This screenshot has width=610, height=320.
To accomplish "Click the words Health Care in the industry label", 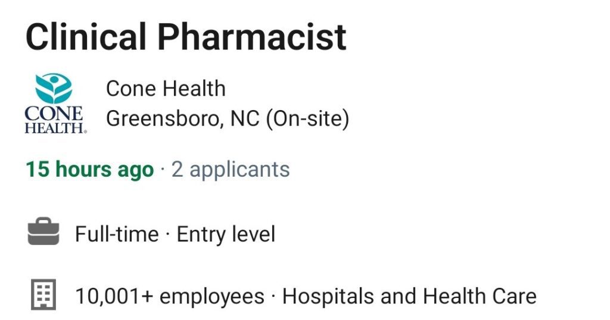I will point(480,296).
